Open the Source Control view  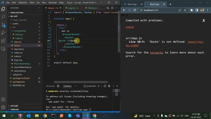click(3, 25)
